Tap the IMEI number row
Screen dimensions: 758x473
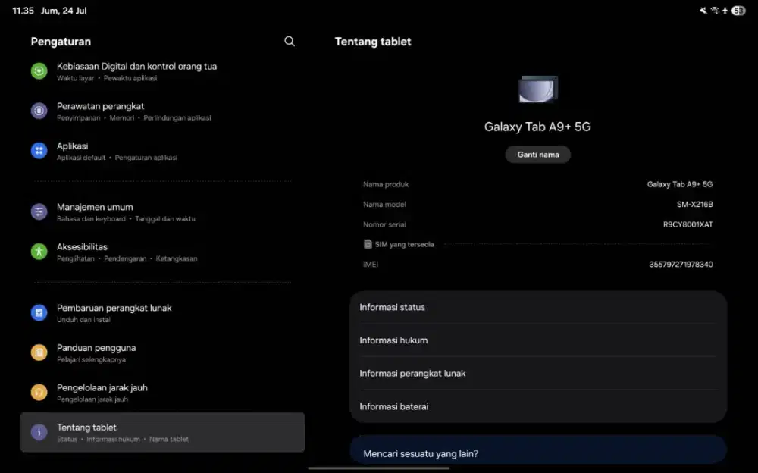coord(538,264)
